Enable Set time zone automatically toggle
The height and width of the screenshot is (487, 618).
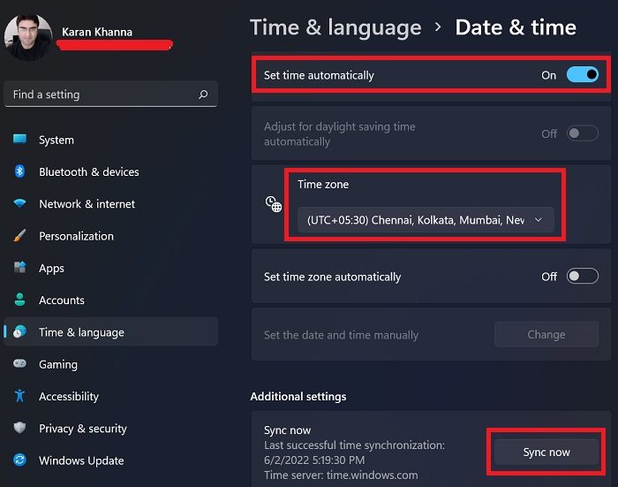(x=582, y=277)
